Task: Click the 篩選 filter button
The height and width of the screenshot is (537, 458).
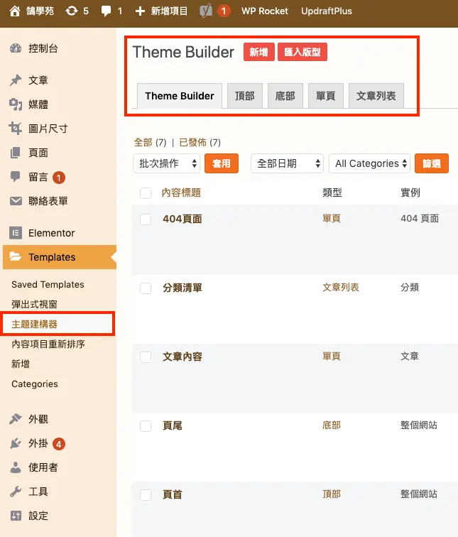Action: click(432, 163)
